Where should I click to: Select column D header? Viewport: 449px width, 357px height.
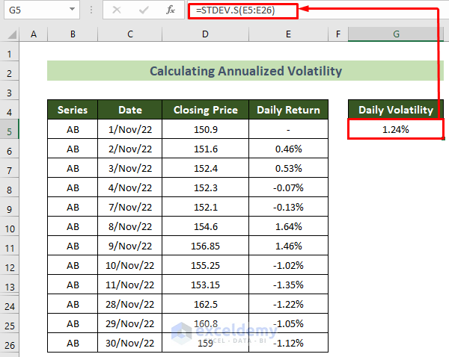coord(205,35)
